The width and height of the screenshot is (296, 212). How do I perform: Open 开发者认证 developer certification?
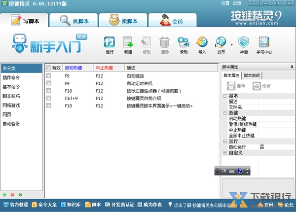120,205
